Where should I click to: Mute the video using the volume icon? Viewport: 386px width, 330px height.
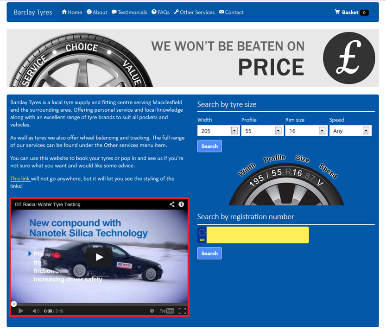[x=36, y=311]
